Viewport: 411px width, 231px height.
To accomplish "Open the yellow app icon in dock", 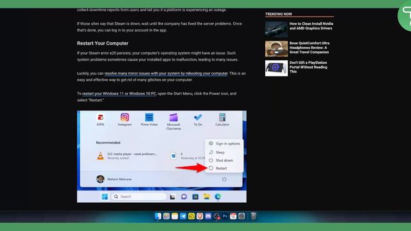I will tap(191, 216).
